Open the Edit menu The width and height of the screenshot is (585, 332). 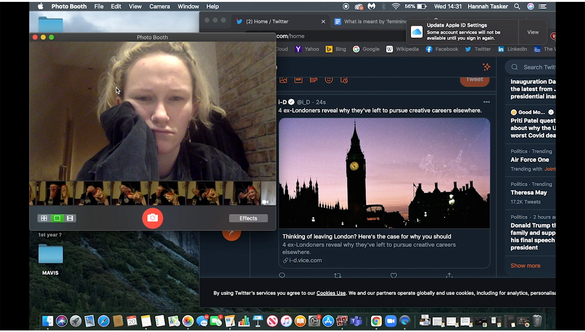click(116, 6)
